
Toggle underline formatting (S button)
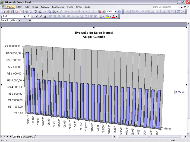(45, 16)
